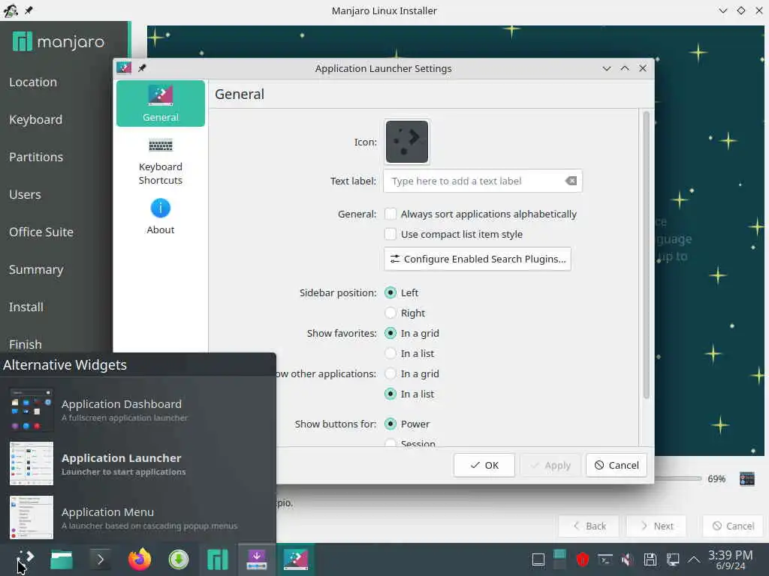Select Application Menu alternative widget
The width and height of the screenshot is (769, 576).
(x=138, y=517)
